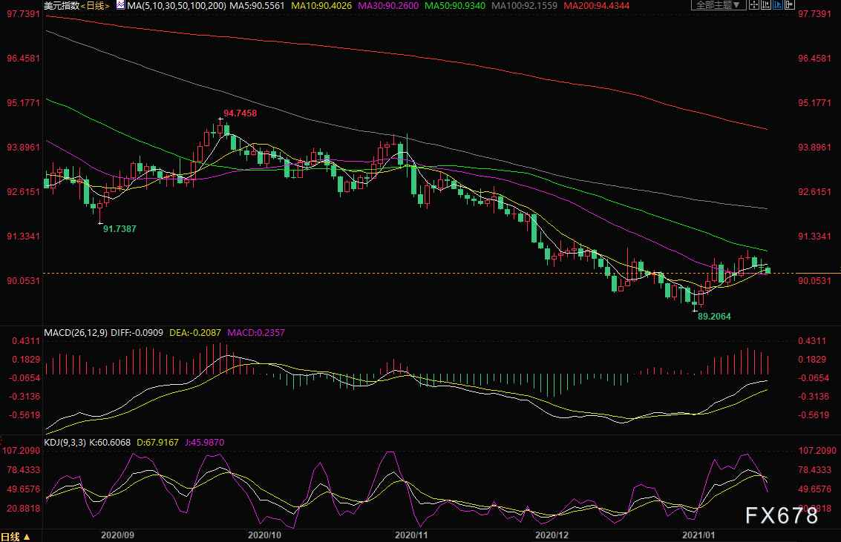Click the 91.7387 low price label

pyautogui.click(x=119, y=229)
